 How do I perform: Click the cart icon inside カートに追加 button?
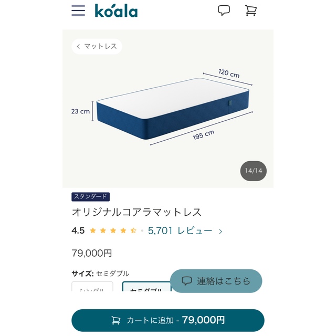coord(116,320)
